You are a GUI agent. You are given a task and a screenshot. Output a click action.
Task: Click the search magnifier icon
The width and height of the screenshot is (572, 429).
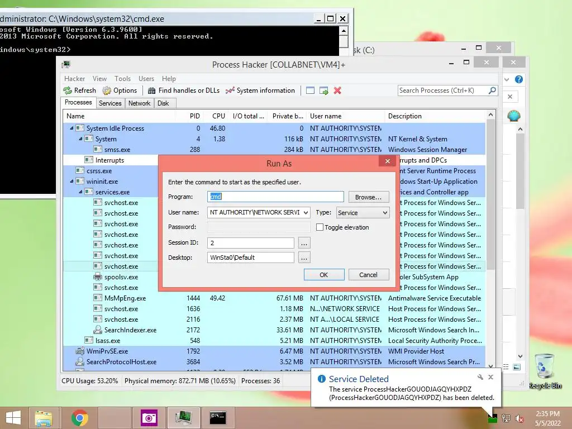(492, 90)
